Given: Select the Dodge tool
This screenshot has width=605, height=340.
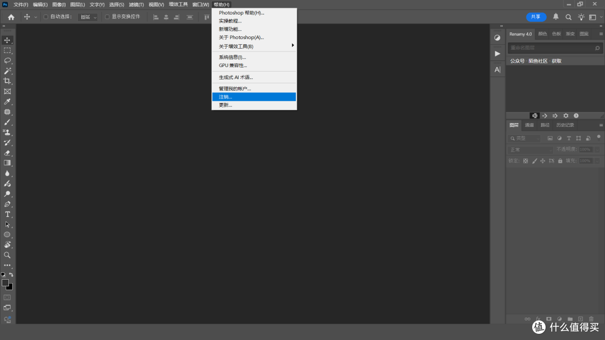Looking at the screenshot, I should coord(7,193).
